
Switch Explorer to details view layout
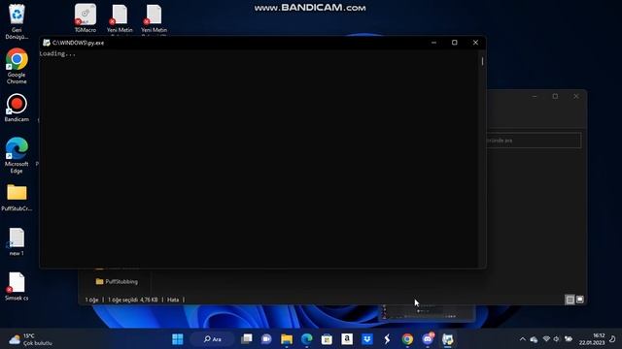coord(570,300)
